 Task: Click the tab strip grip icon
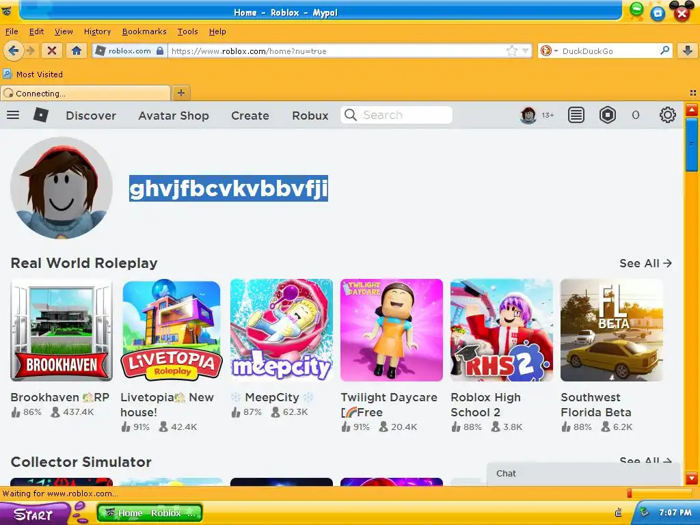click(693, 93)
